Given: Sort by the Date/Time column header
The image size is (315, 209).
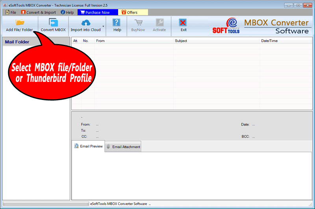Looking at the screenshot, I should pos(285,41).
